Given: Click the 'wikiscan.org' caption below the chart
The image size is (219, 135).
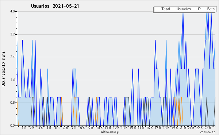Looking at the screenshot, I should pyautogui.click(x=109, y=132).
